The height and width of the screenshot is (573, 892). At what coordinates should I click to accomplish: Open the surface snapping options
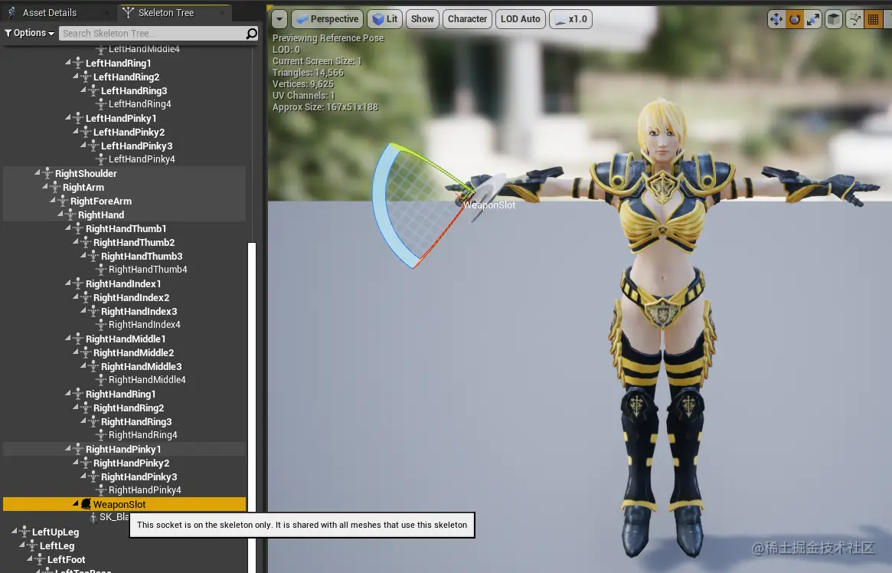click(x=854, y=19)
